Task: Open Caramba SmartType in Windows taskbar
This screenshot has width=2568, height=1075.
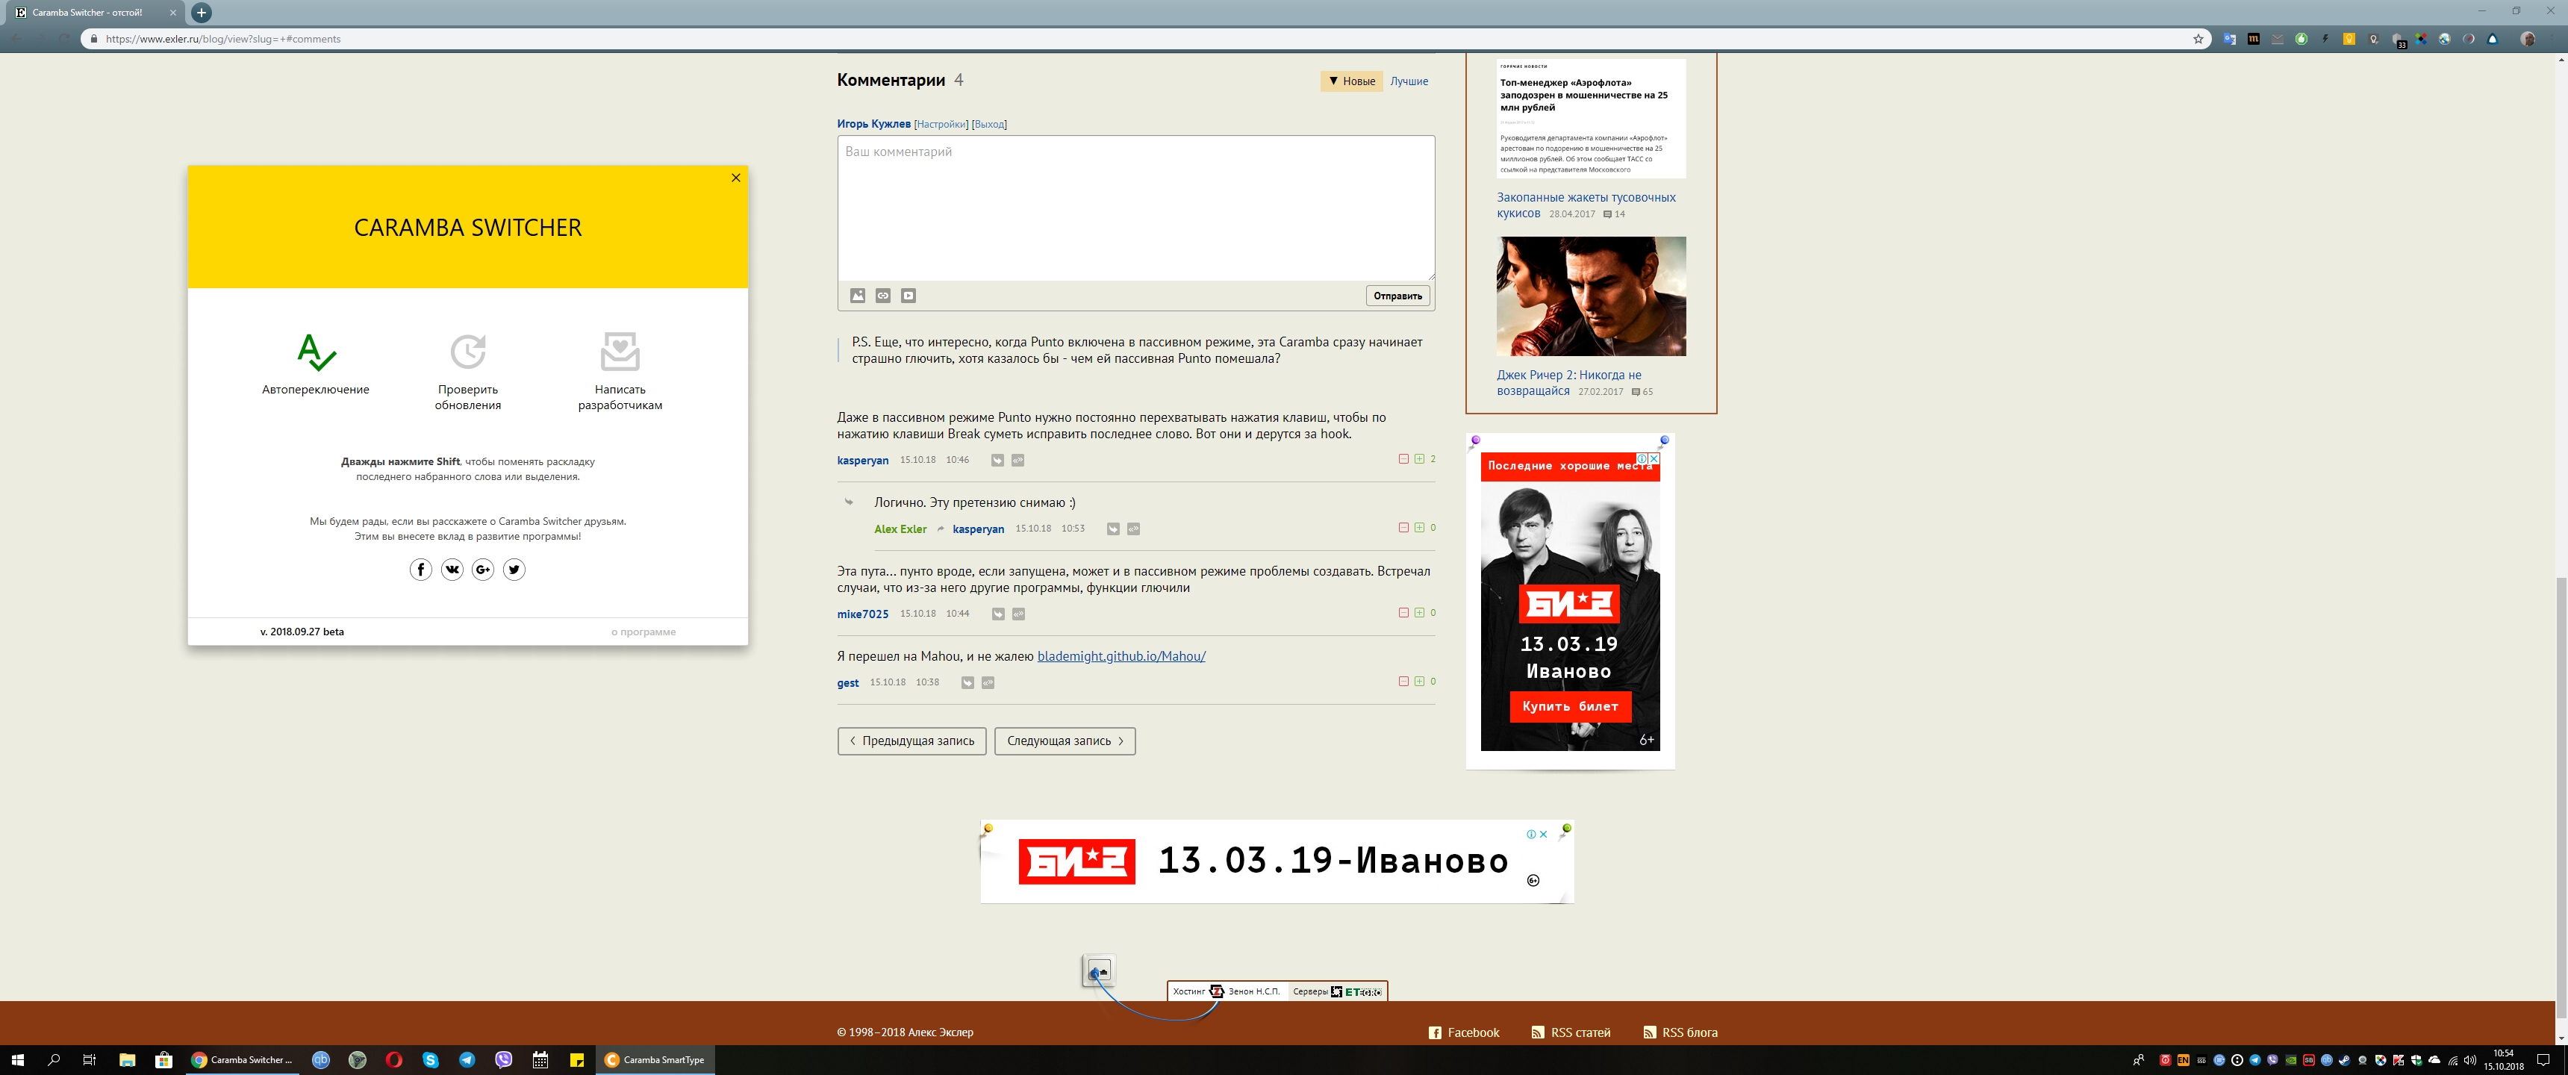Action: pyautogui.click(x=655, y=1060)
